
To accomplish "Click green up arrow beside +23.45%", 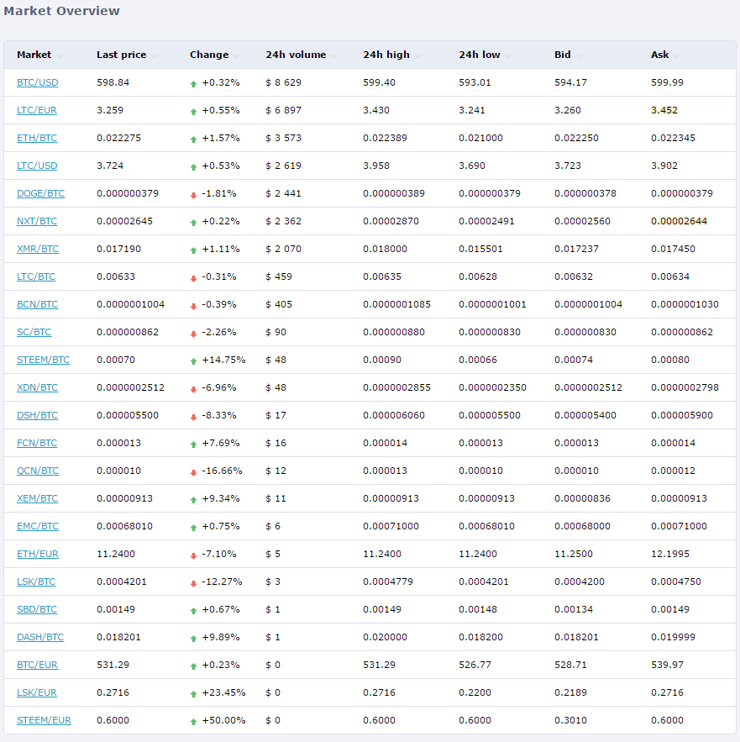I will 193,694.
